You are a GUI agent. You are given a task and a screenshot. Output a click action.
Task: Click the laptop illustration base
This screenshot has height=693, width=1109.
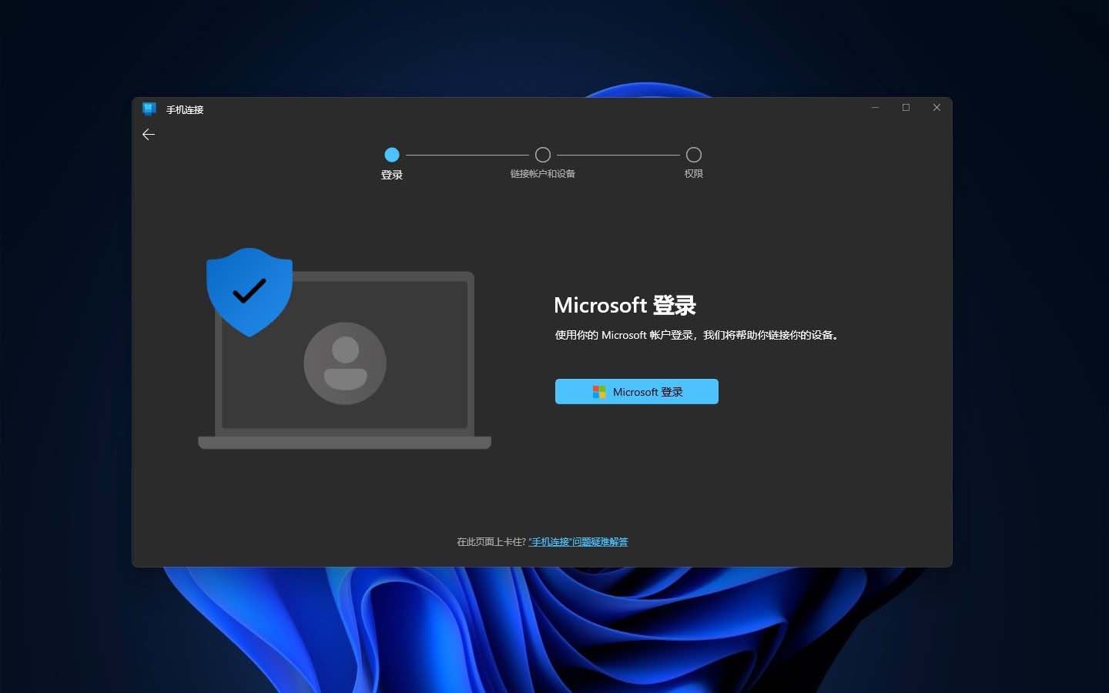click(x=344, y=443)
